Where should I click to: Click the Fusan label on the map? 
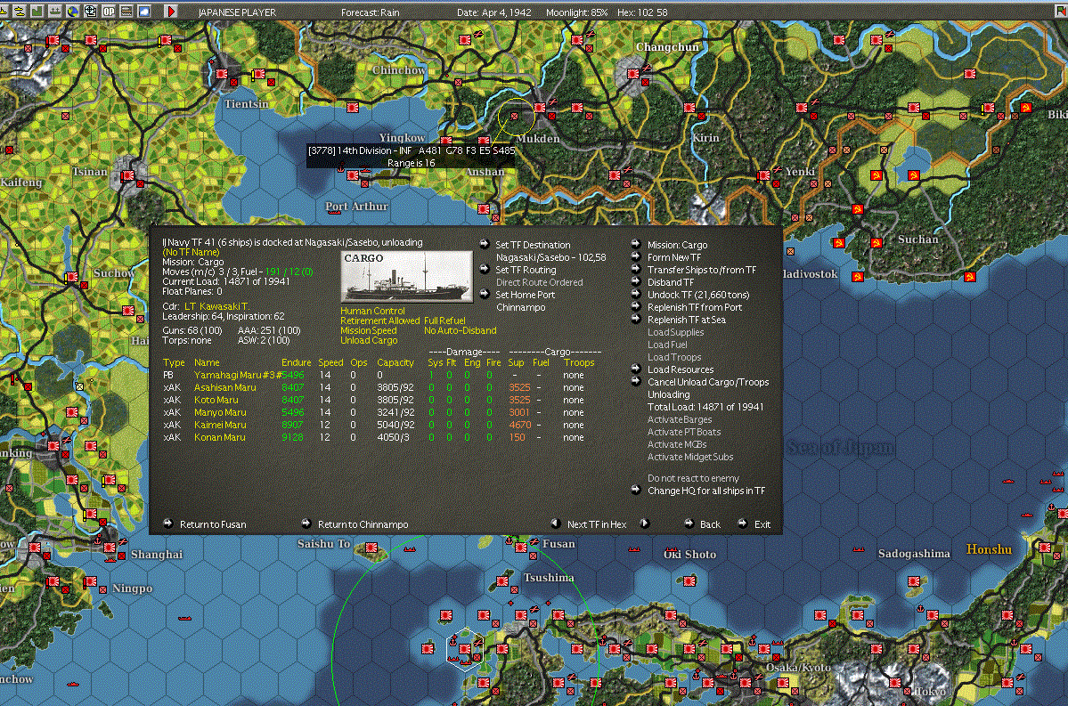pos(558,543)
